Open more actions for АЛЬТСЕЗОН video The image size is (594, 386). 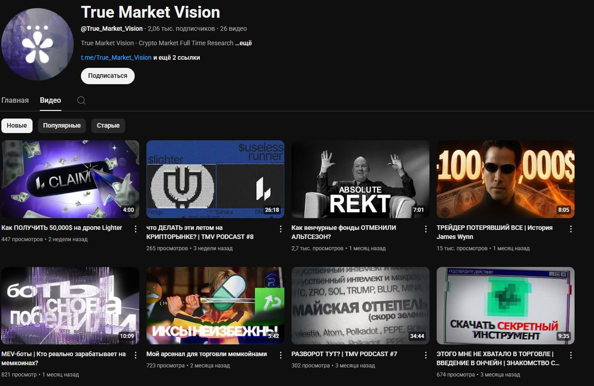425,229
